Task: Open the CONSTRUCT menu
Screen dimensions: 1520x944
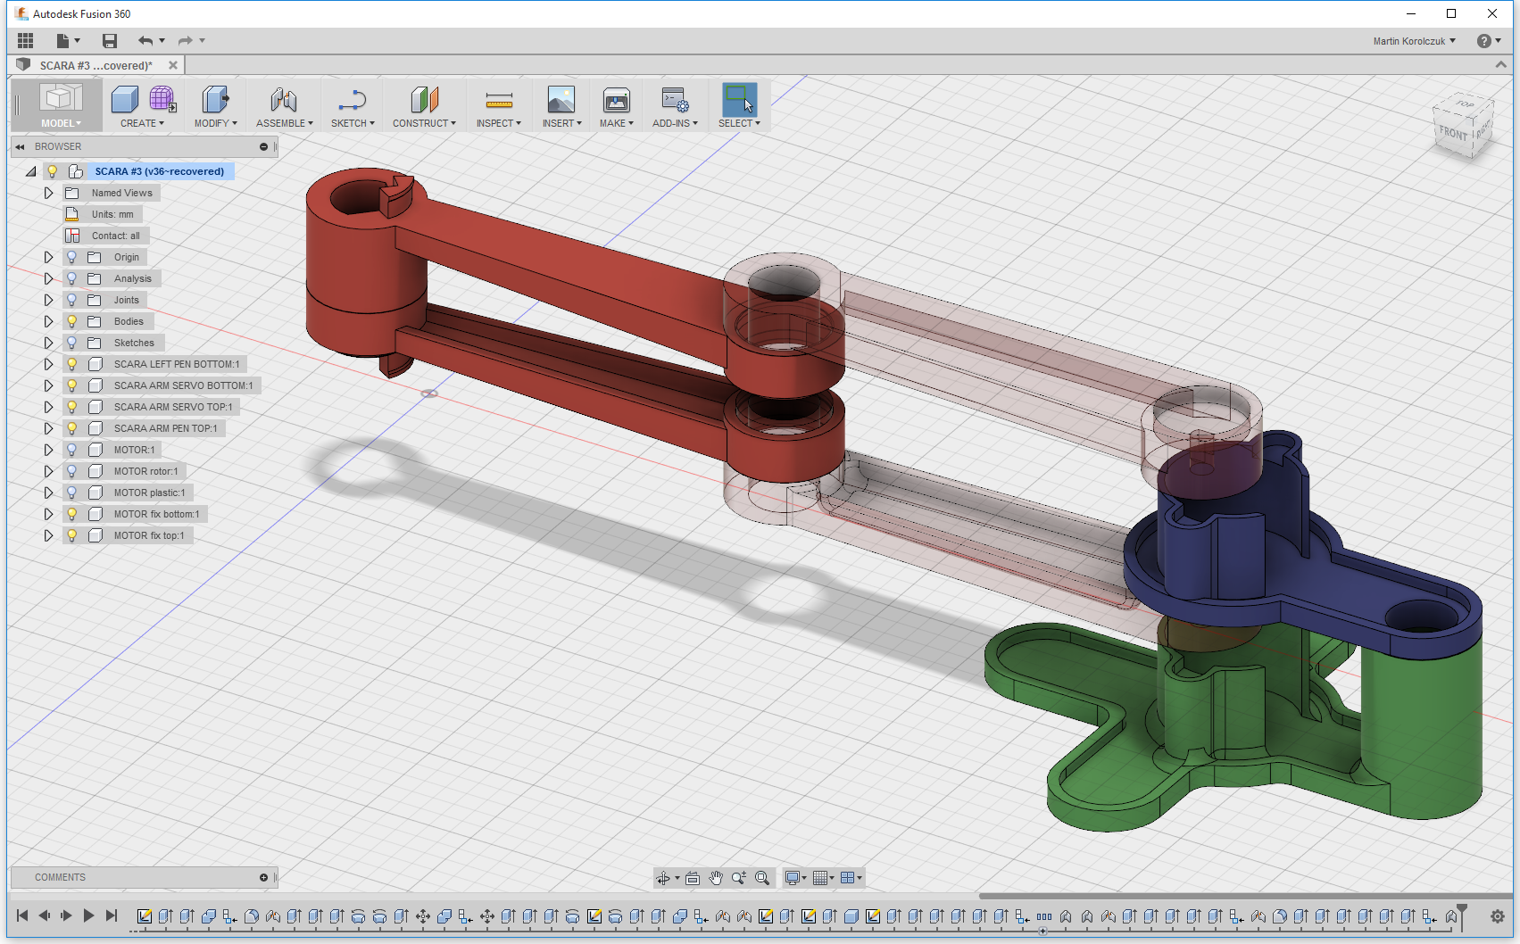Action: coord(424,123)
